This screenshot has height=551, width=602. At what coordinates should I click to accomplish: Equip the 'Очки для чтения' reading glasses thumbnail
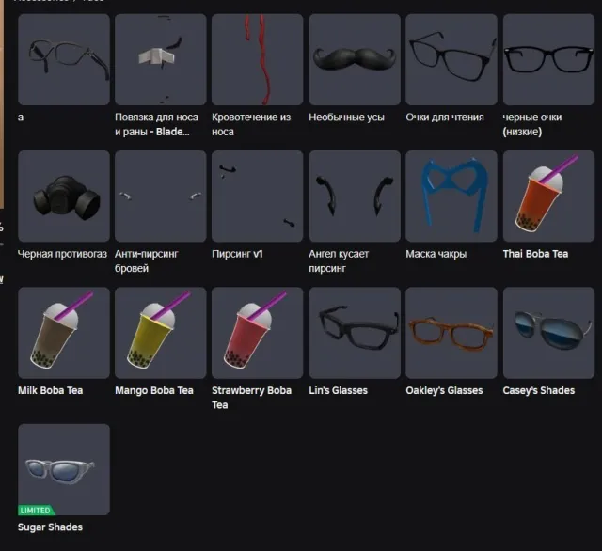(451, 59)
